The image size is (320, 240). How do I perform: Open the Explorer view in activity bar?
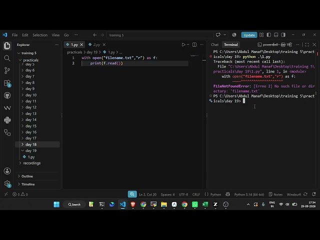[7, 45]
